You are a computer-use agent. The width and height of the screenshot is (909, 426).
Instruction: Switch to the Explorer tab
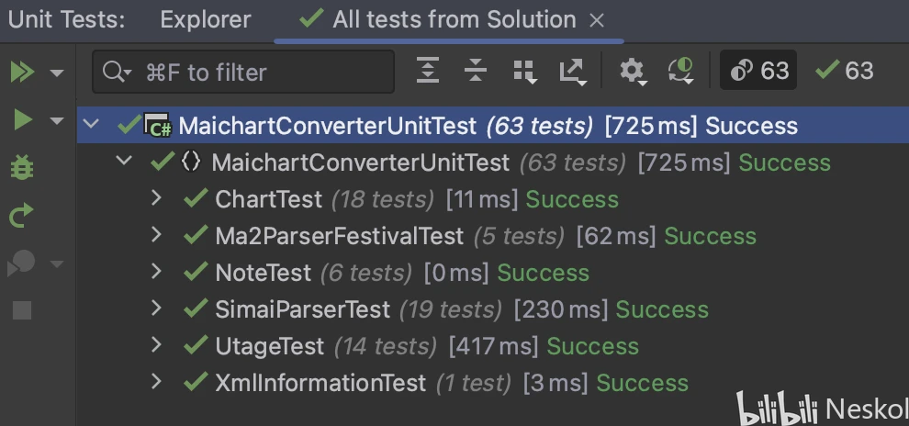pos(205,19)
